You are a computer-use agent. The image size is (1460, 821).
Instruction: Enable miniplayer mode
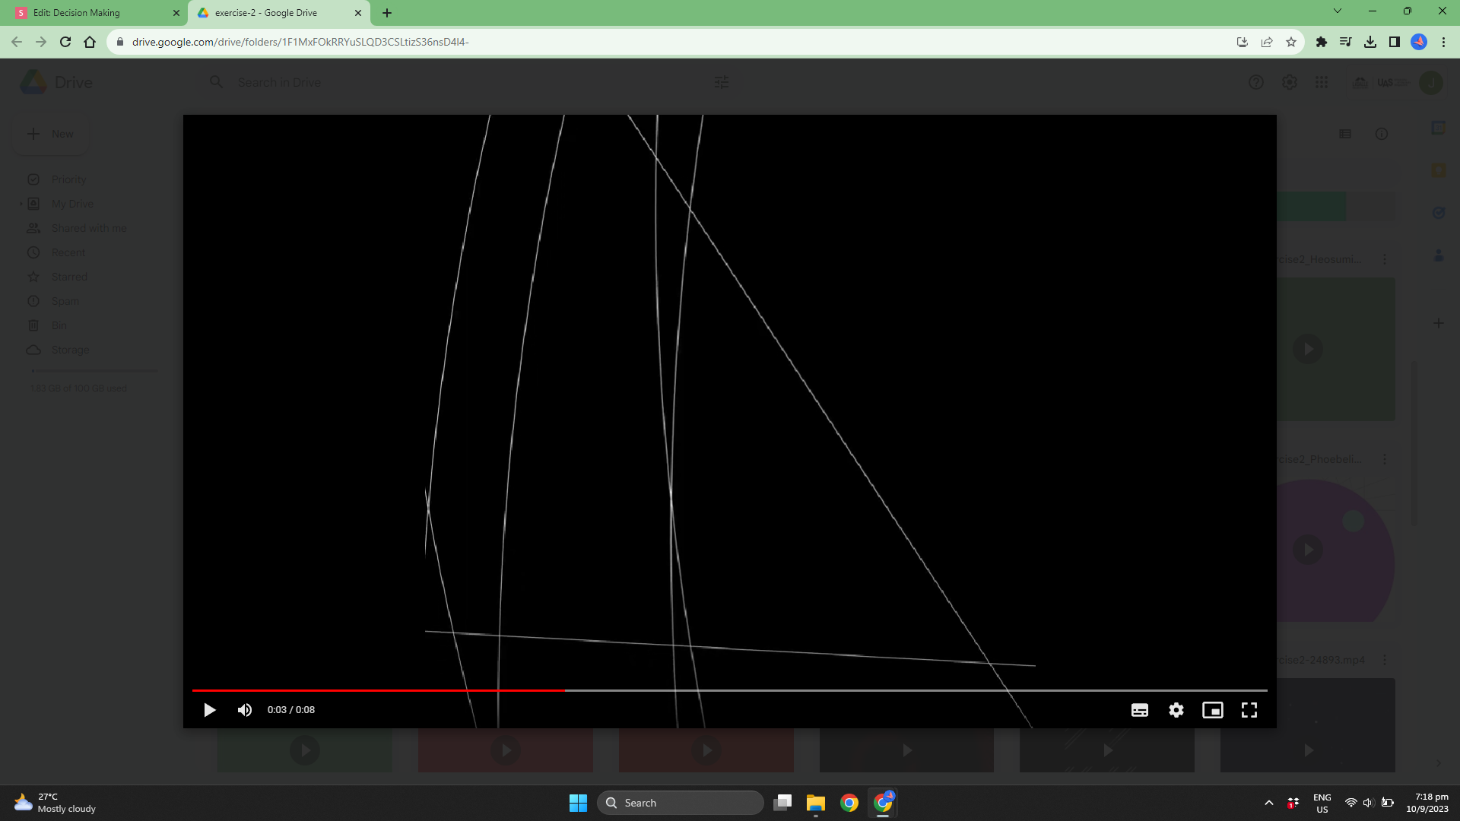coord(1213,710)
